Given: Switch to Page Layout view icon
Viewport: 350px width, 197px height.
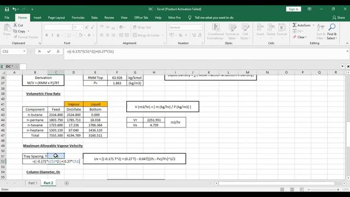Looking at the screenshot, I should coord(292,189).
